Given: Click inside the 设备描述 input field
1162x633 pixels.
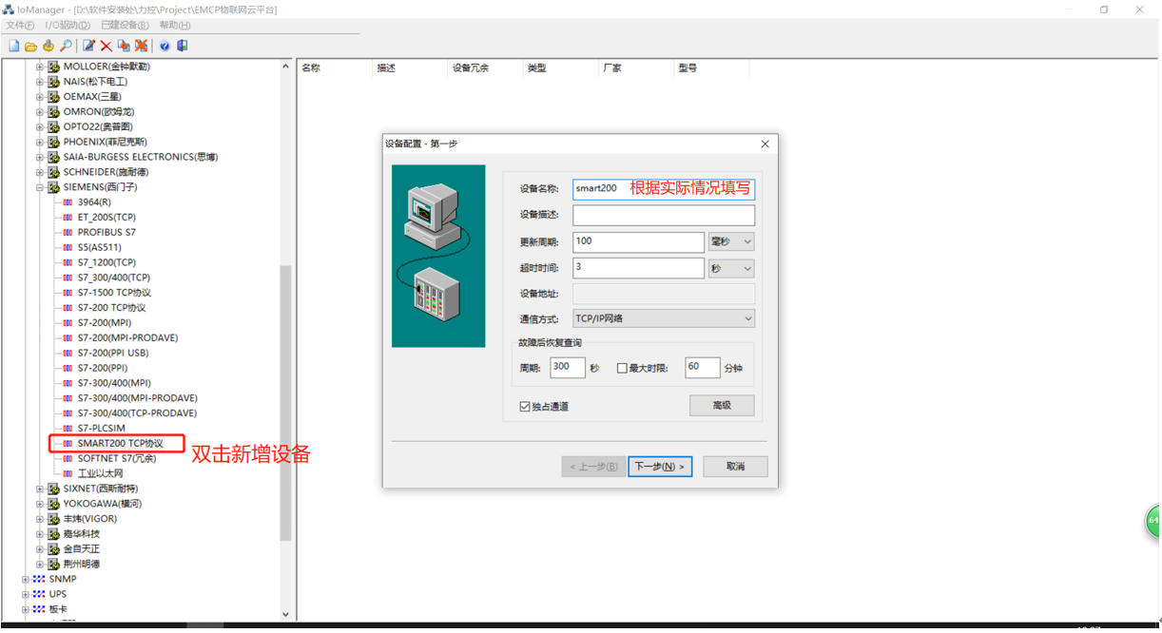Looking at the screenshot, I should pyautogui.click(x=663, y=215).
